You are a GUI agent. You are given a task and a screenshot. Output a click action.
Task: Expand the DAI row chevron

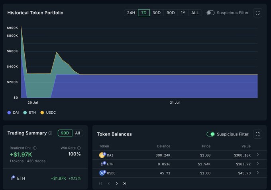tap(258, 155)
